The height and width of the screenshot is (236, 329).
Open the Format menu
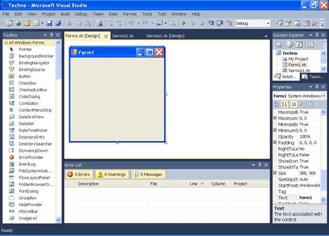[x=130, y=14]
